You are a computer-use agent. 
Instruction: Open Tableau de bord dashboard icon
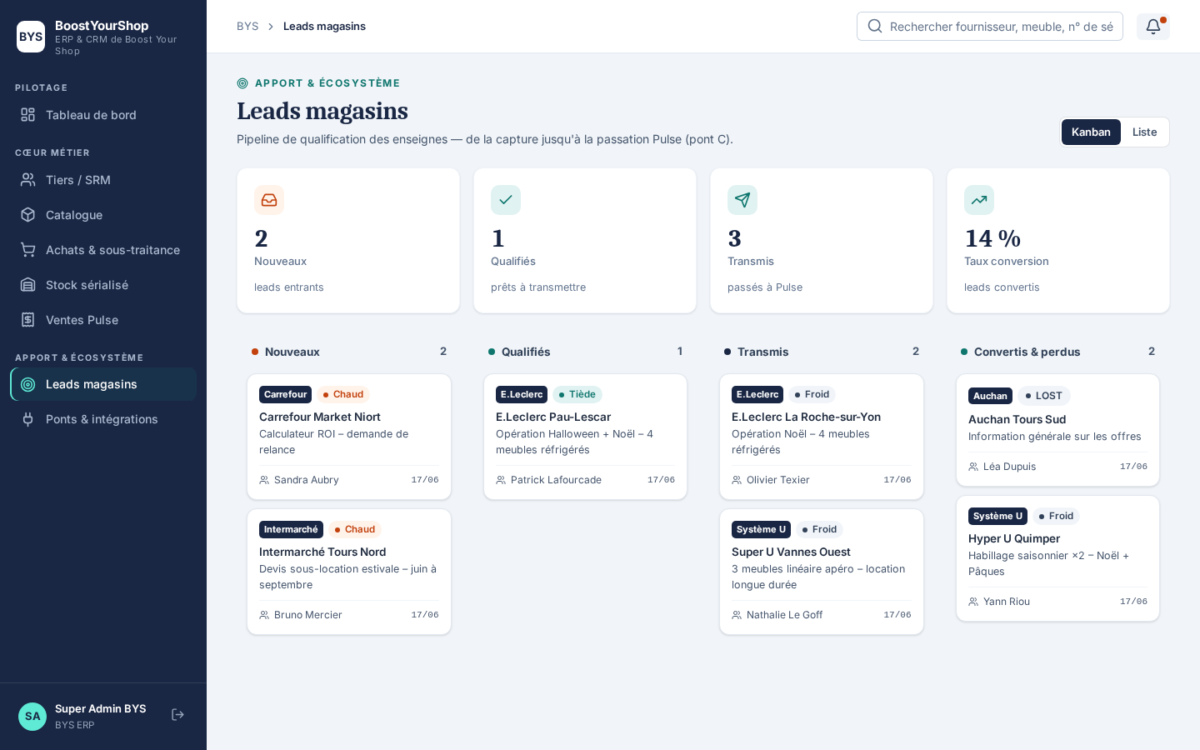click(x=28, y=115)
